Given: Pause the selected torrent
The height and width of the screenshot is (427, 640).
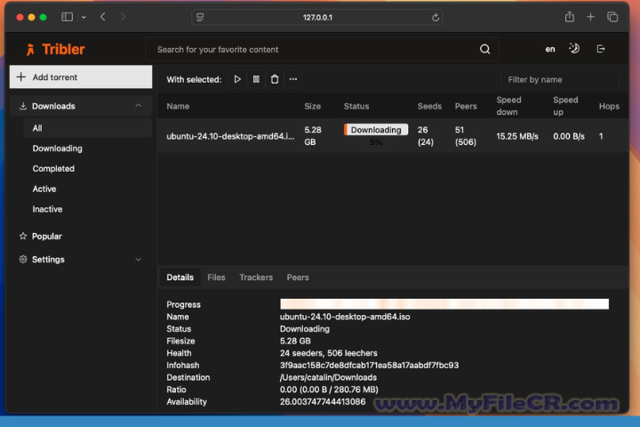Looking at the screenshot, I should (x=256, y=79).
